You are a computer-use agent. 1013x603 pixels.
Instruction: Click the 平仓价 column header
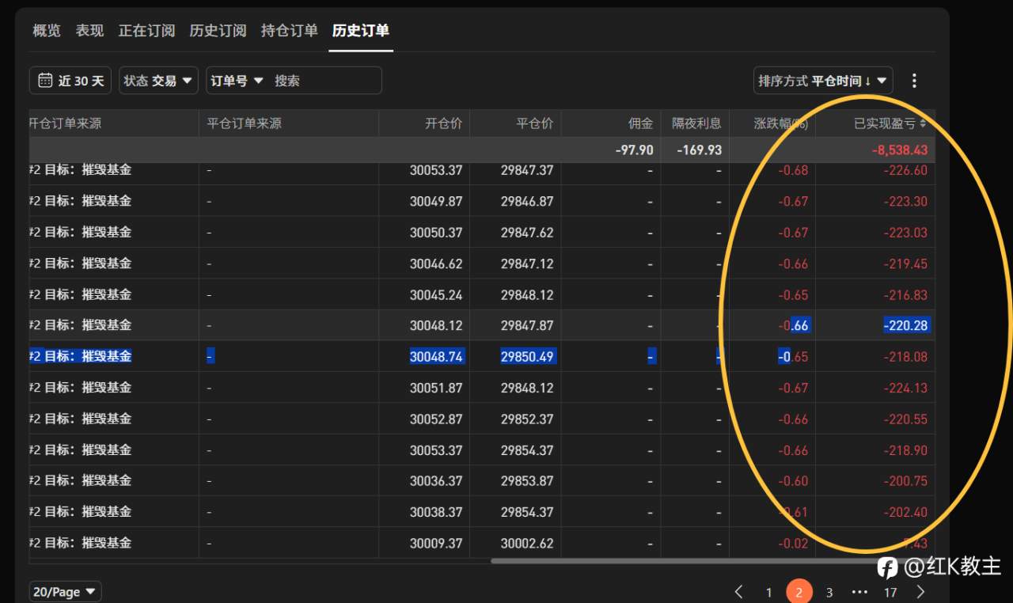coord(535,123)
